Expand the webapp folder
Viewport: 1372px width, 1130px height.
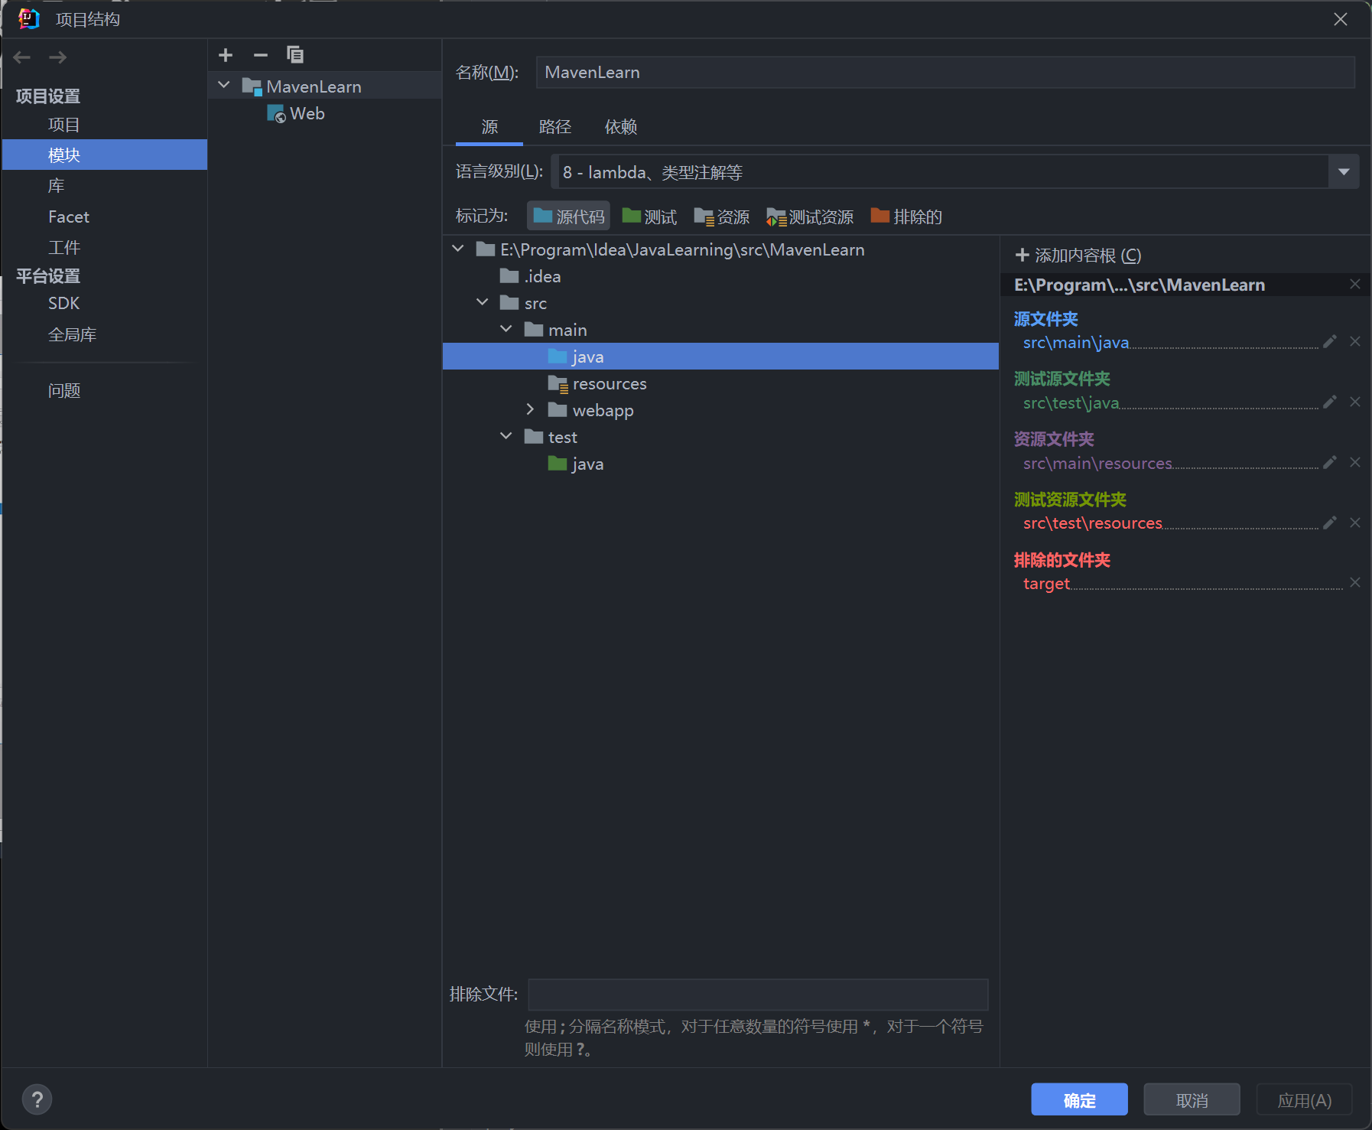[x=530, y=410]
